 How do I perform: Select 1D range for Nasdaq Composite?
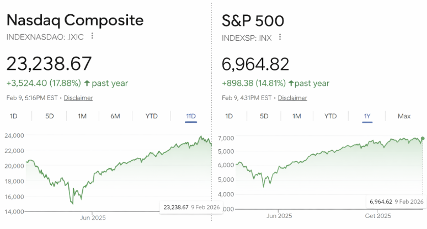pyautogui.click(x=14, y=116)
